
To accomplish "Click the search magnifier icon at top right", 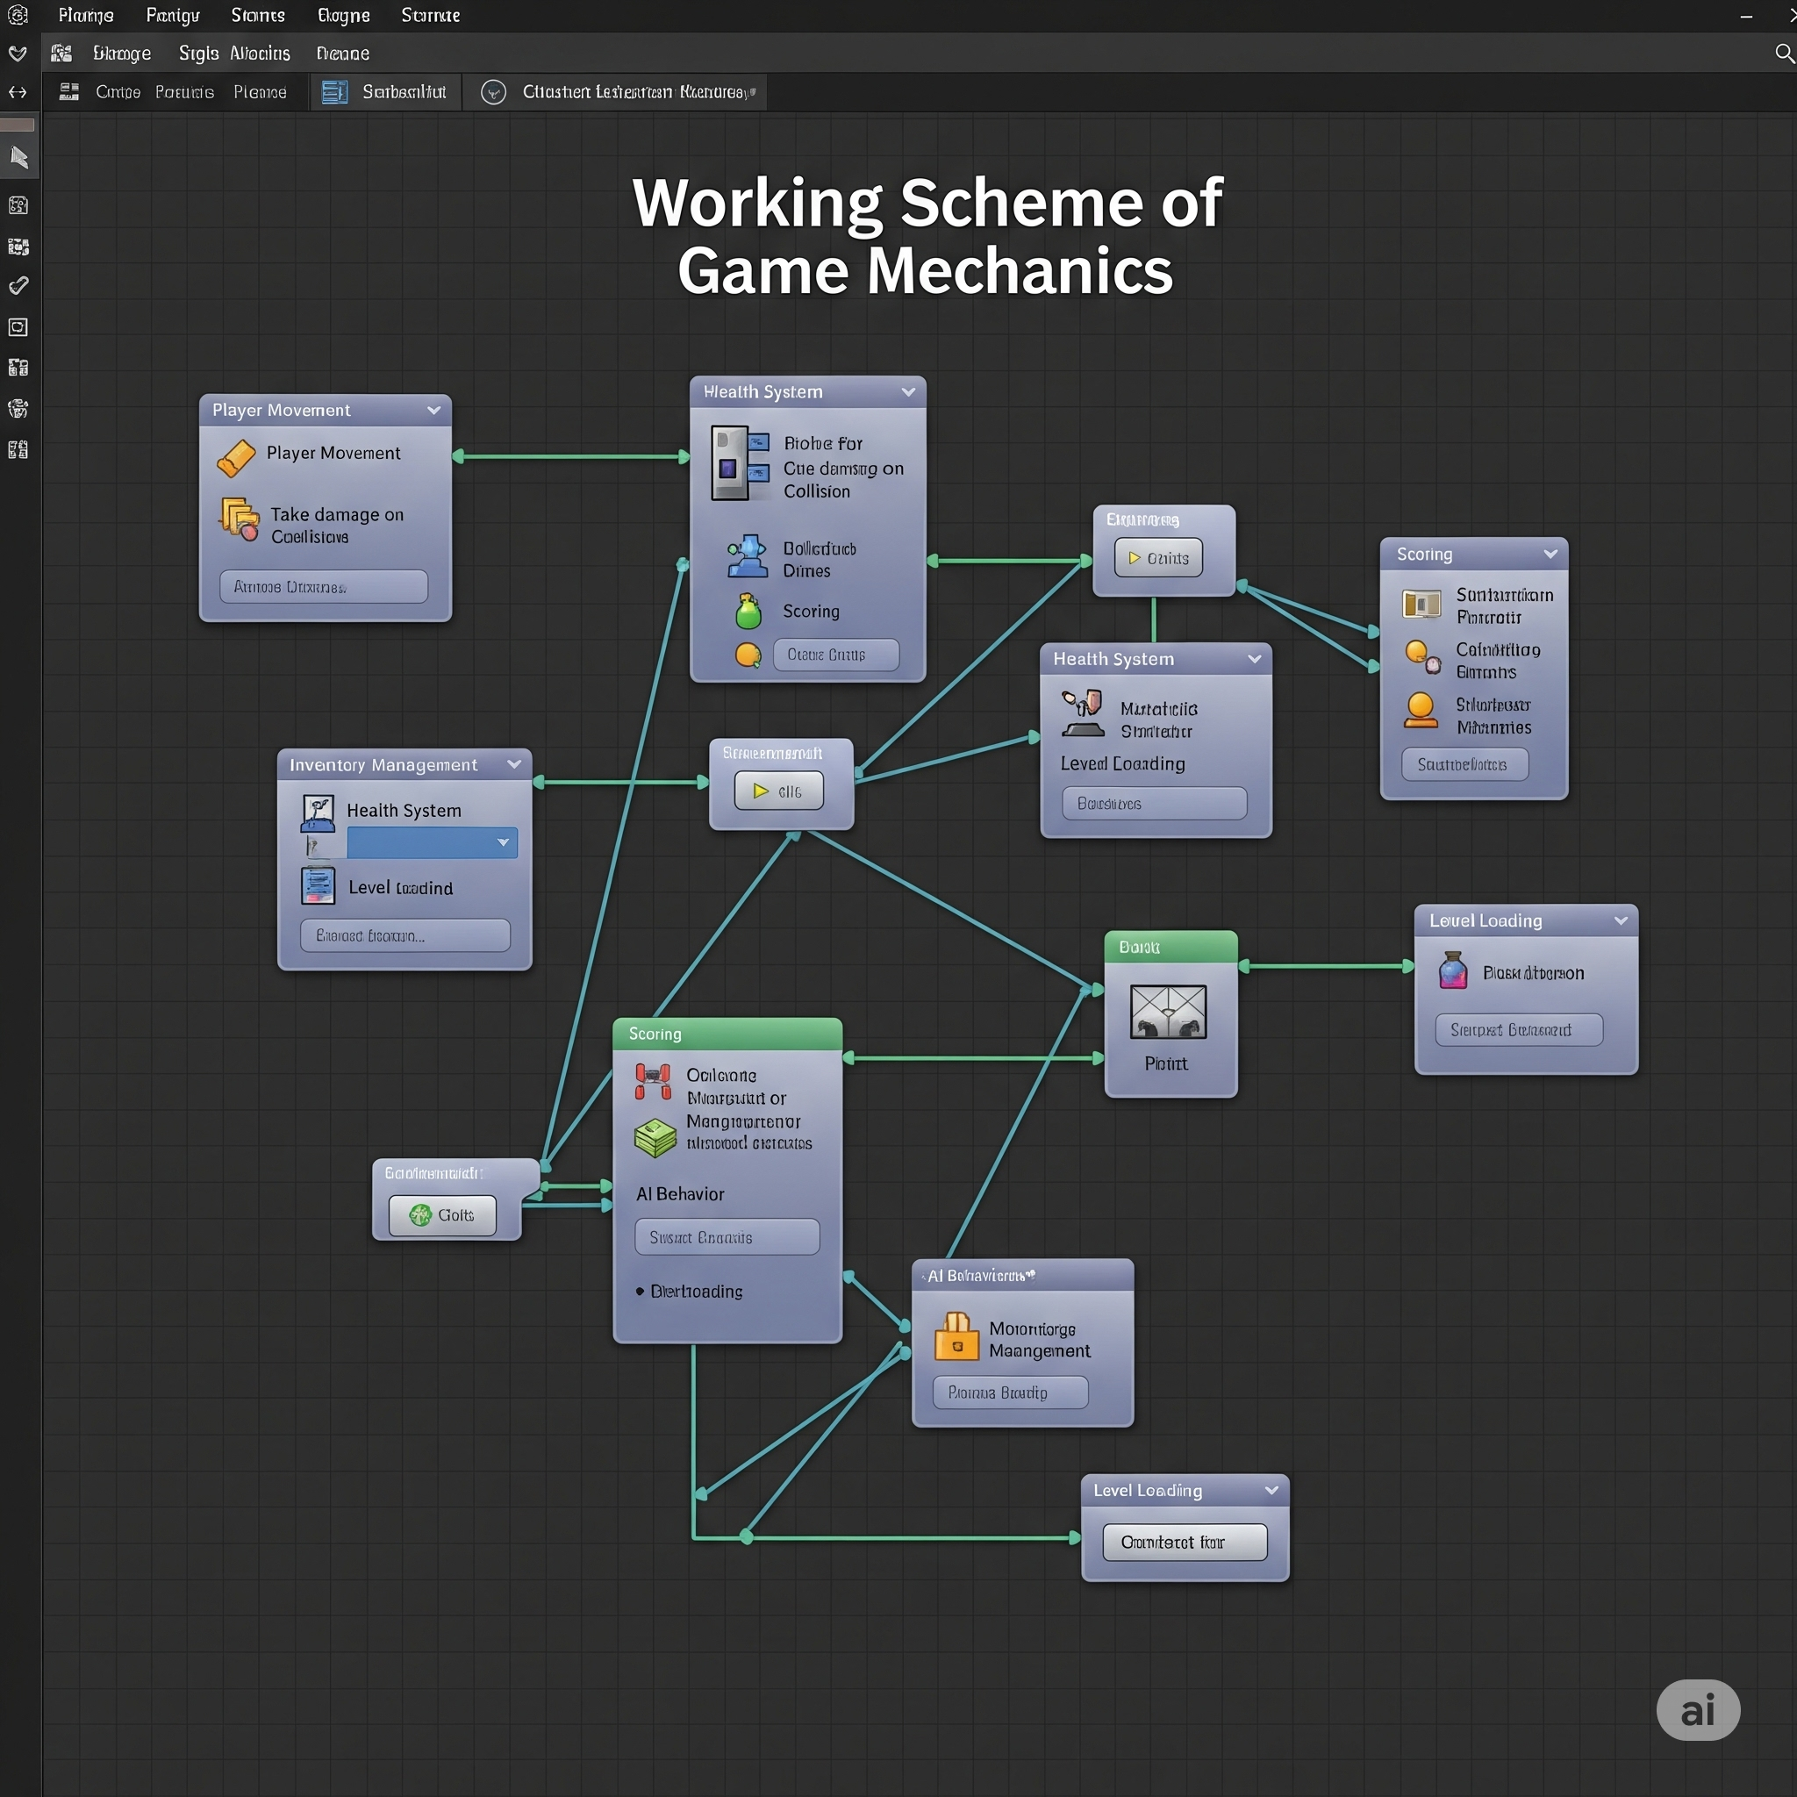I will click(x=1784, y=54).
